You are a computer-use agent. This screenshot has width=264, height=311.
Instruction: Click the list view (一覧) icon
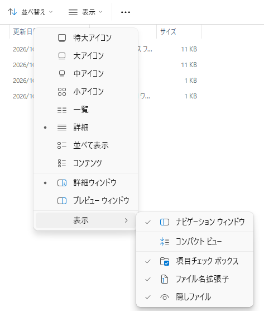(62, 110)
